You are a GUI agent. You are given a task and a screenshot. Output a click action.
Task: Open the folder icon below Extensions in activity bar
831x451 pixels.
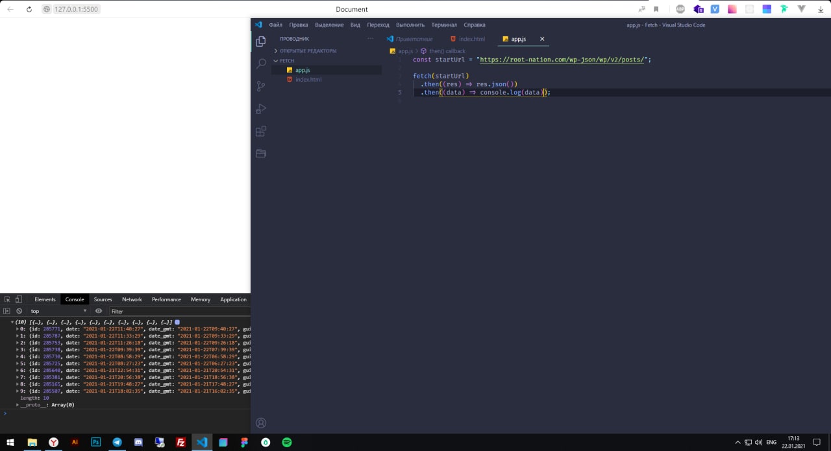pyautogui.click(x=261, y=154)
